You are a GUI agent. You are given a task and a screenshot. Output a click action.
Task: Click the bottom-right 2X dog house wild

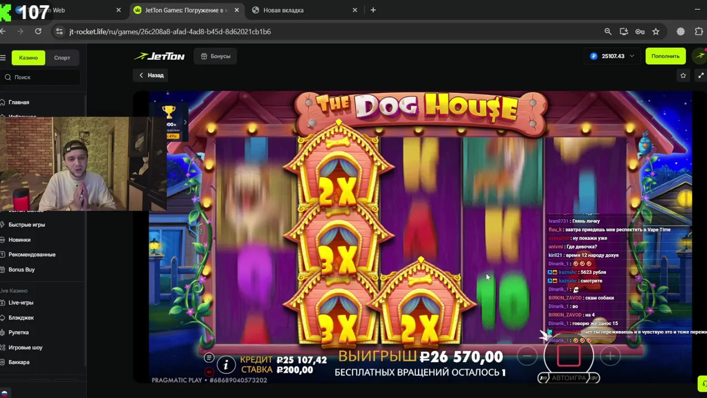tap(421, 304)
